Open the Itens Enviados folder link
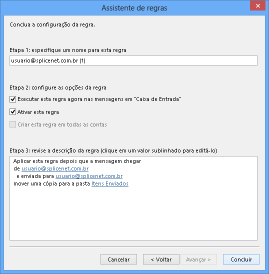This screenshot has width=269, height=274. coord(110,183)
